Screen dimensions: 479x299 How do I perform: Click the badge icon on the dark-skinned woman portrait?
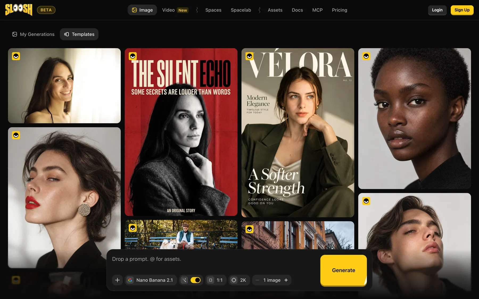click(366, 56)
